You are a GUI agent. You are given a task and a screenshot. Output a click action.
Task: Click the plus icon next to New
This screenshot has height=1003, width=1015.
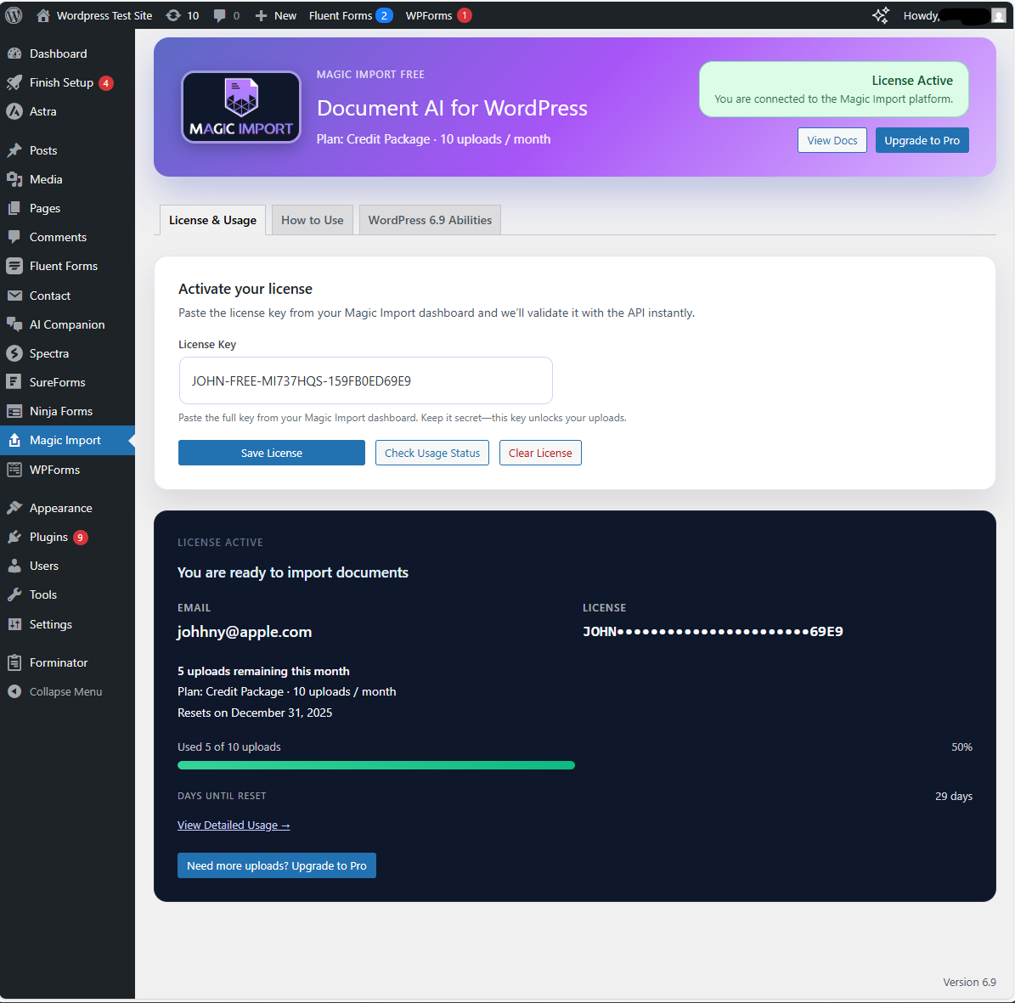tap(261, 15)
